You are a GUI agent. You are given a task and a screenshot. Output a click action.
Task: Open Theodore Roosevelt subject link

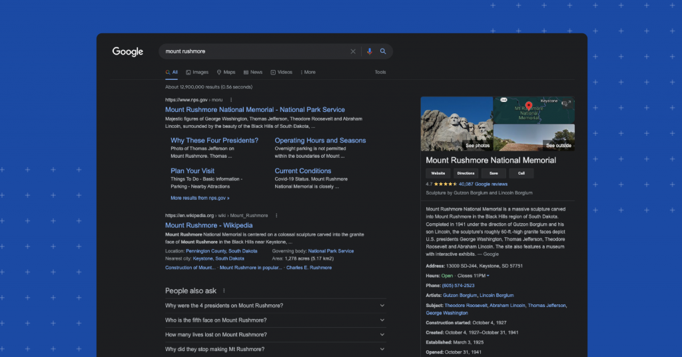coord(466,305)
